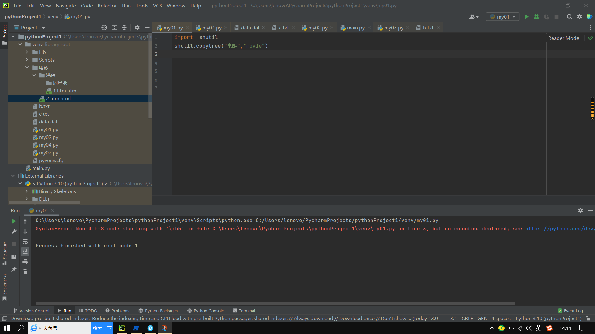Image resolution: width=595 pixels, height=334 pixels.
Task: Open Search Everywhere magnifier icon
Action: 570,17
